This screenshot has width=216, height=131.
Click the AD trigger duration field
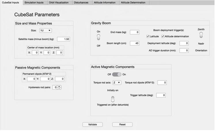pyautogui.click(x=184, y=50)
